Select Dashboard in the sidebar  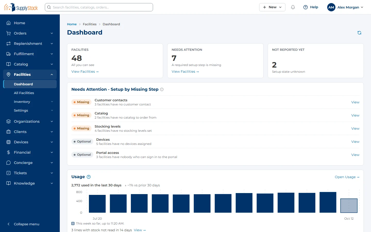pyautogui.click(x=30, y=84)
